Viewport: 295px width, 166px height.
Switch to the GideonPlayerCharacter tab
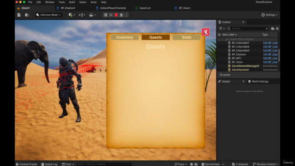click(113, 8)
